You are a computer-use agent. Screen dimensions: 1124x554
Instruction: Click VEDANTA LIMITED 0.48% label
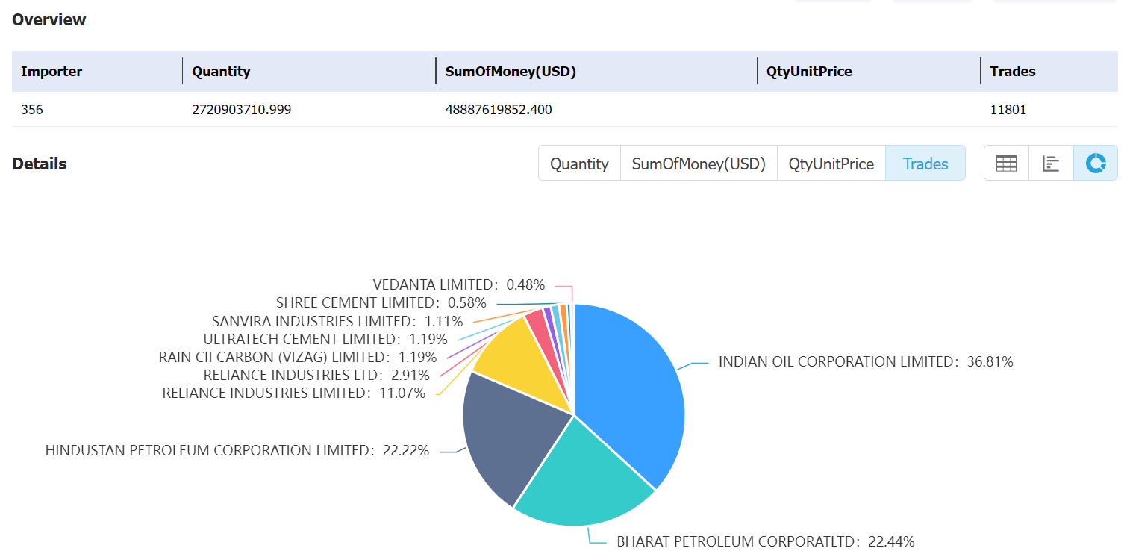459,285
